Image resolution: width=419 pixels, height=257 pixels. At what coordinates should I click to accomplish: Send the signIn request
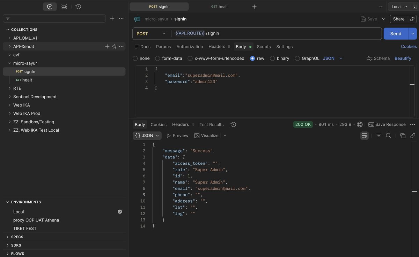click(x=396, y=34)
